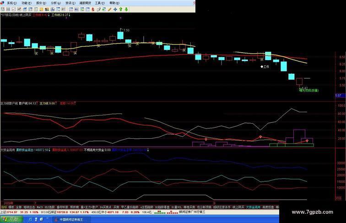
Task: Switch to 超级庄家杀手 indicator tab
Action: [222, 207]
